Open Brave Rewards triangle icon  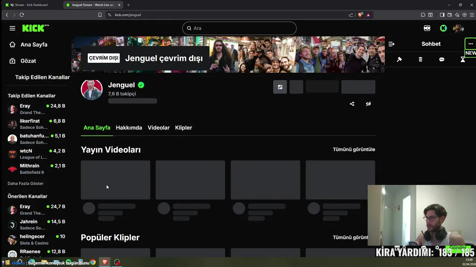click(x=368, y=15)
